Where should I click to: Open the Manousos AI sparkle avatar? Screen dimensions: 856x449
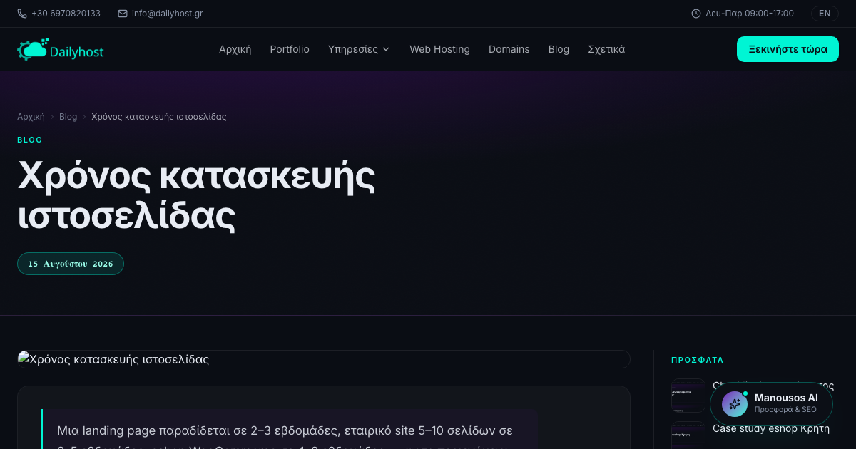point(734,403)
